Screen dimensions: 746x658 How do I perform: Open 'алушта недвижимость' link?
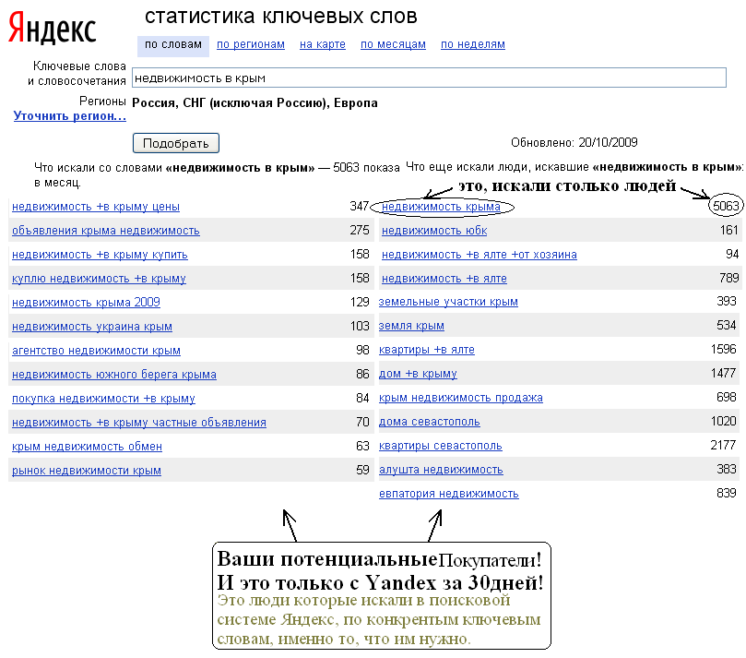pos(441,470)
